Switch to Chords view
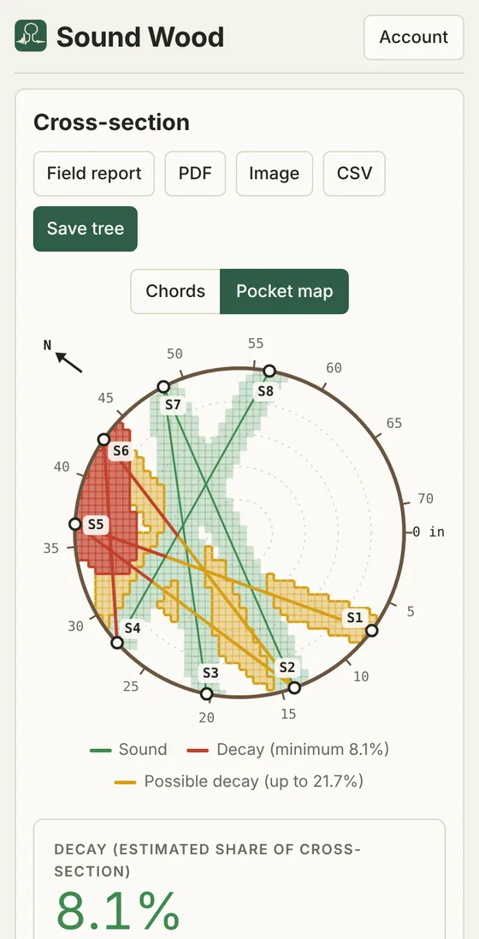The height and width of the screenshot is (939, 479). (175, 292)
